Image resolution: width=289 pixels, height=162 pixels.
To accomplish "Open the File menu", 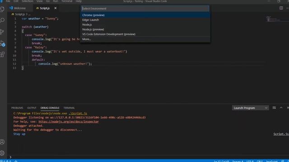I will [8, 1].
